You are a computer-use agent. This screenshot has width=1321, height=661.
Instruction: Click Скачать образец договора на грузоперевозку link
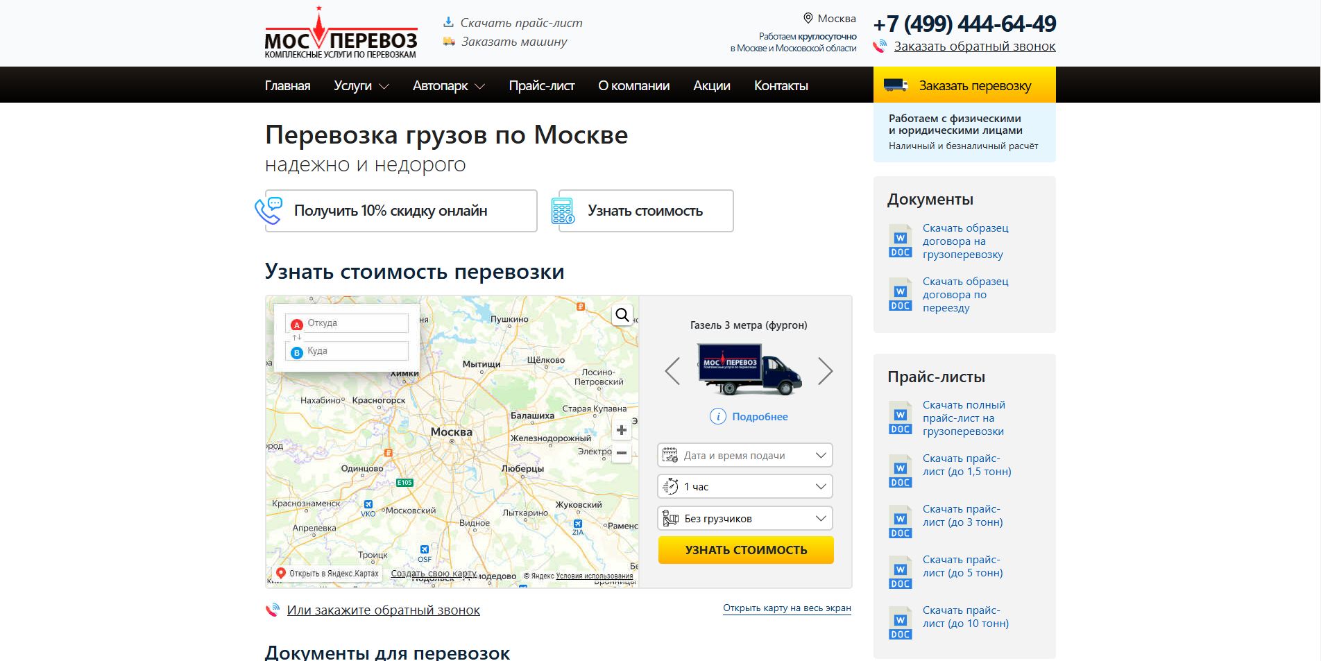pyautogui.click(x=966, y=241)
